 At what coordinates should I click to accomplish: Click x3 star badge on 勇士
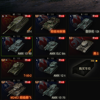[x=95, y=38]
